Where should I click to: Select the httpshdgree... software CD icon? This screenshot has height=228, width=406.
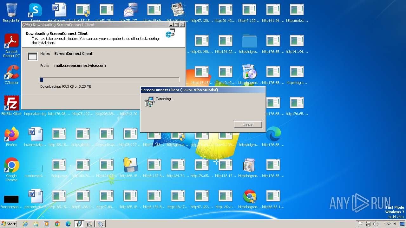click(249, 74)
